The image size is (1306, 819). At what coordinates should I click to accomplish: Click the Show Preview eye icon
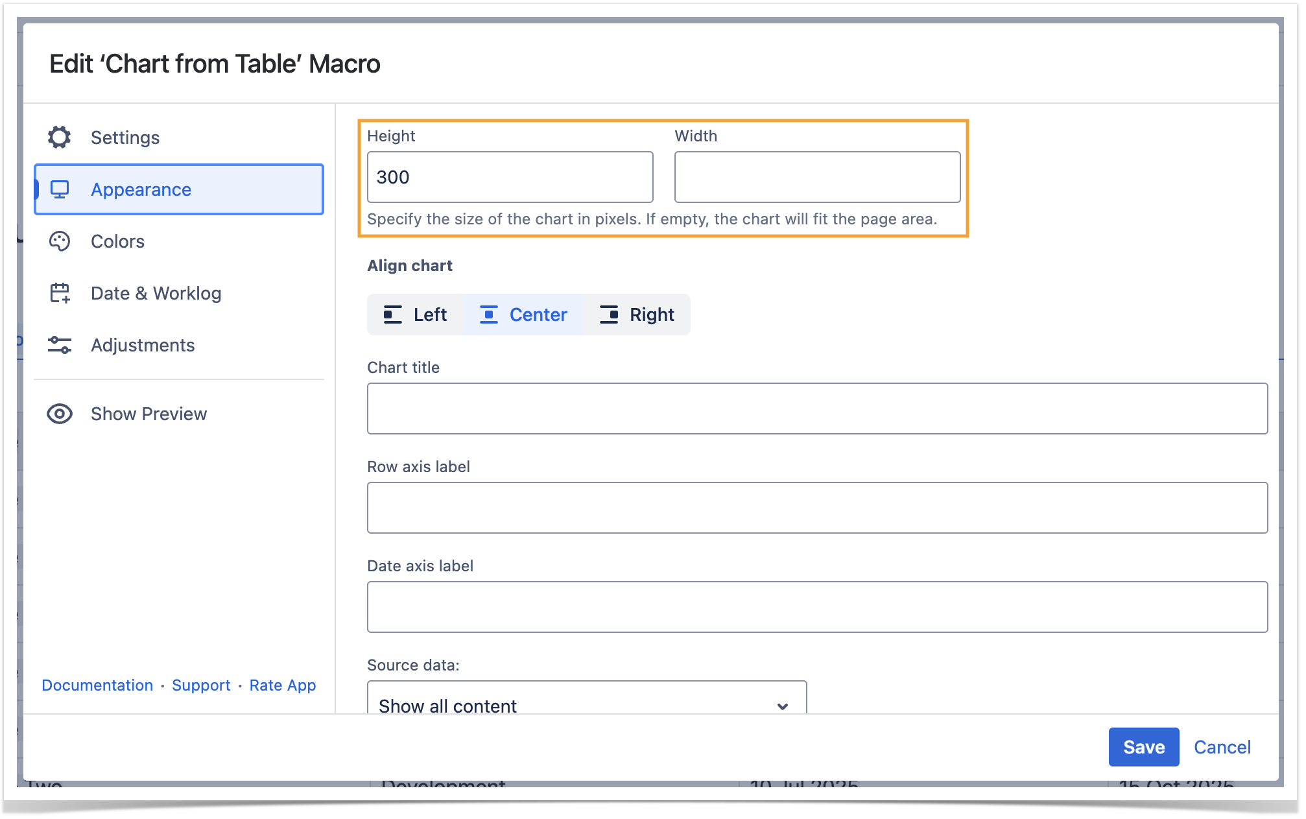tap(60, 414)
